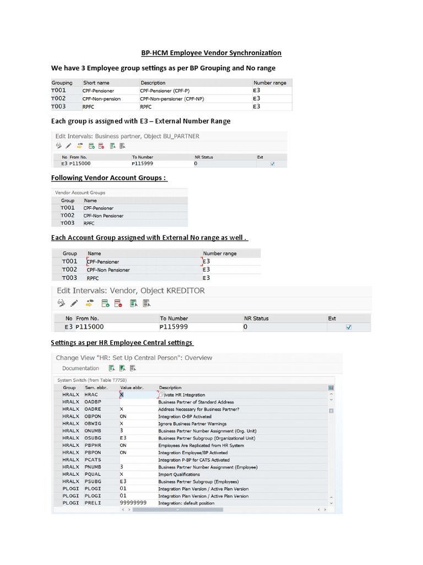Click display/change glasses icon in KREDITOR toolbar
The width and height of the screenshot is (423, 565).
61,303
